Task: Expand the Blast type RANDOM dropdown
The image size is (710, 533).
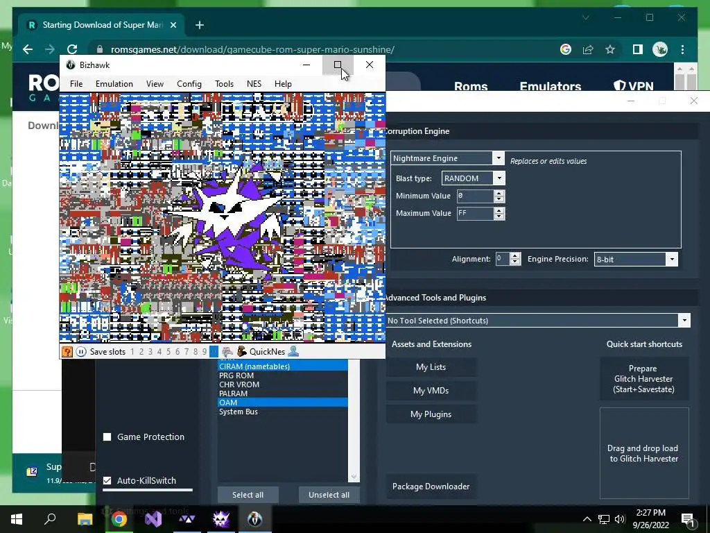Action: [499, 178]
